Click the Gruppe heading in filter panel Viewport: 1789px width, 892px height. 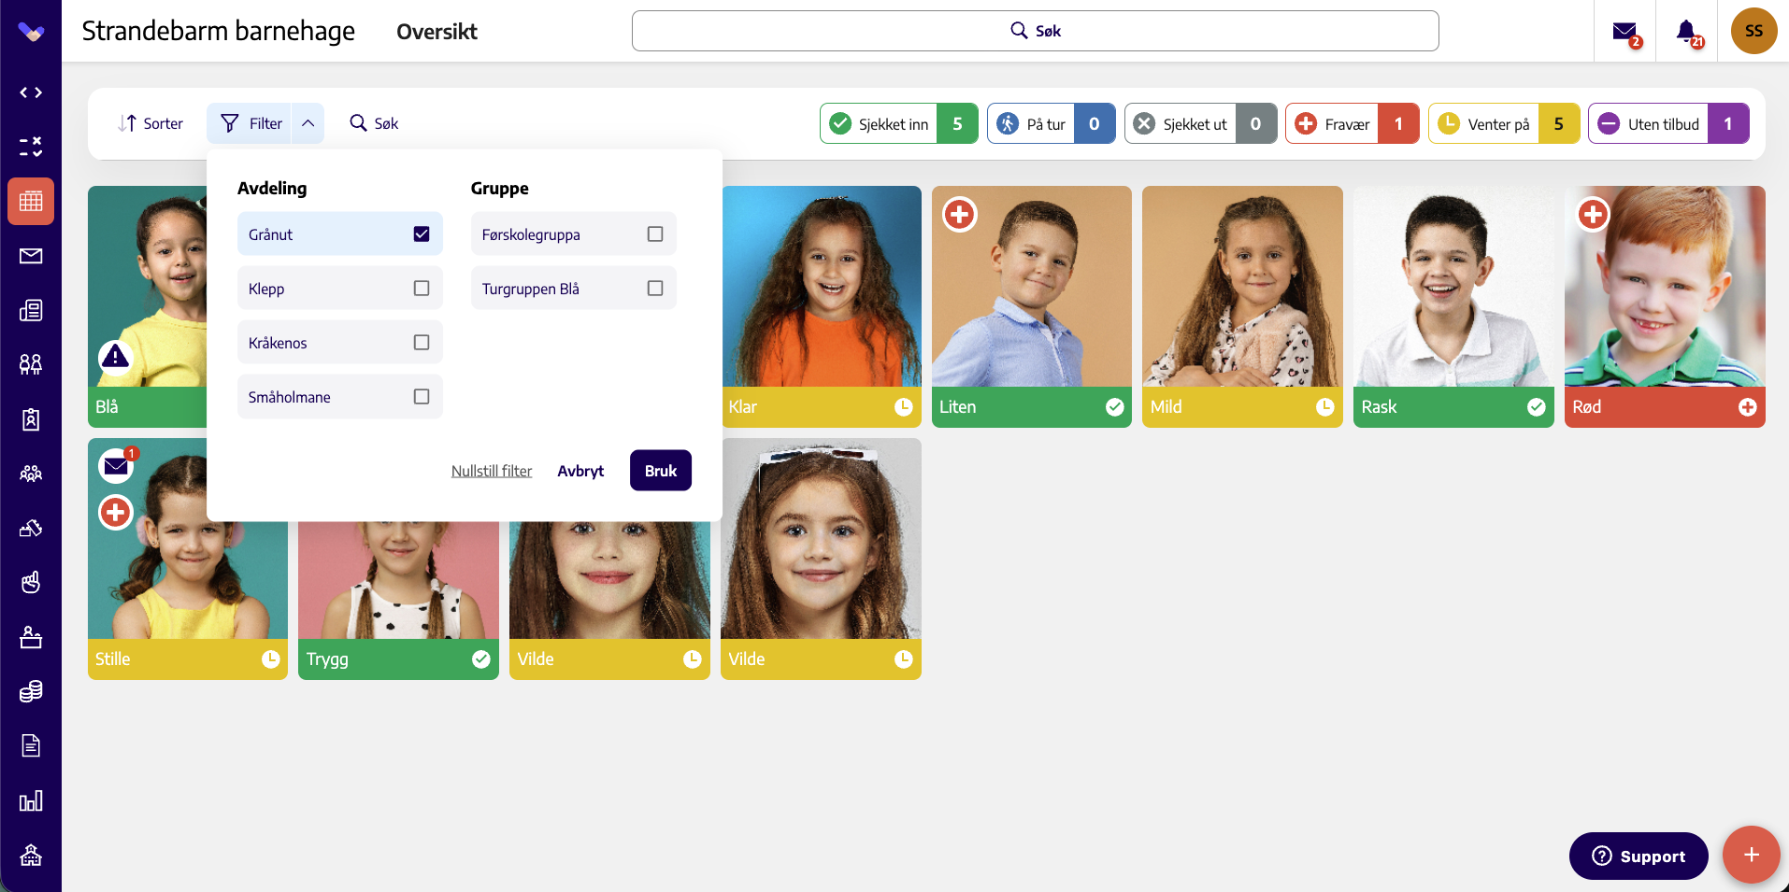click(499, 189)
